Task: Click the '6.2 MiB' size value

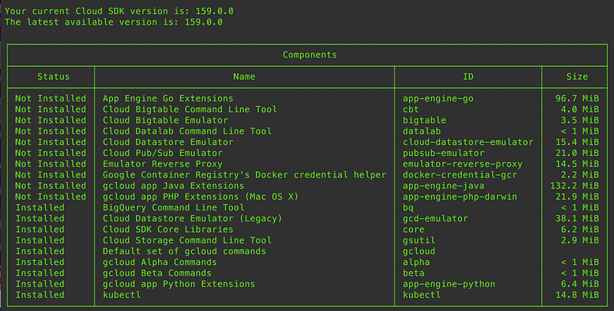Action: 580,230
